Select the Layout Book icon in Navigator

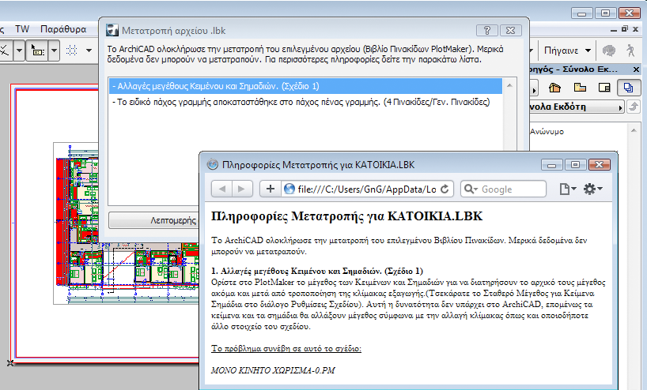pos(604,88)
